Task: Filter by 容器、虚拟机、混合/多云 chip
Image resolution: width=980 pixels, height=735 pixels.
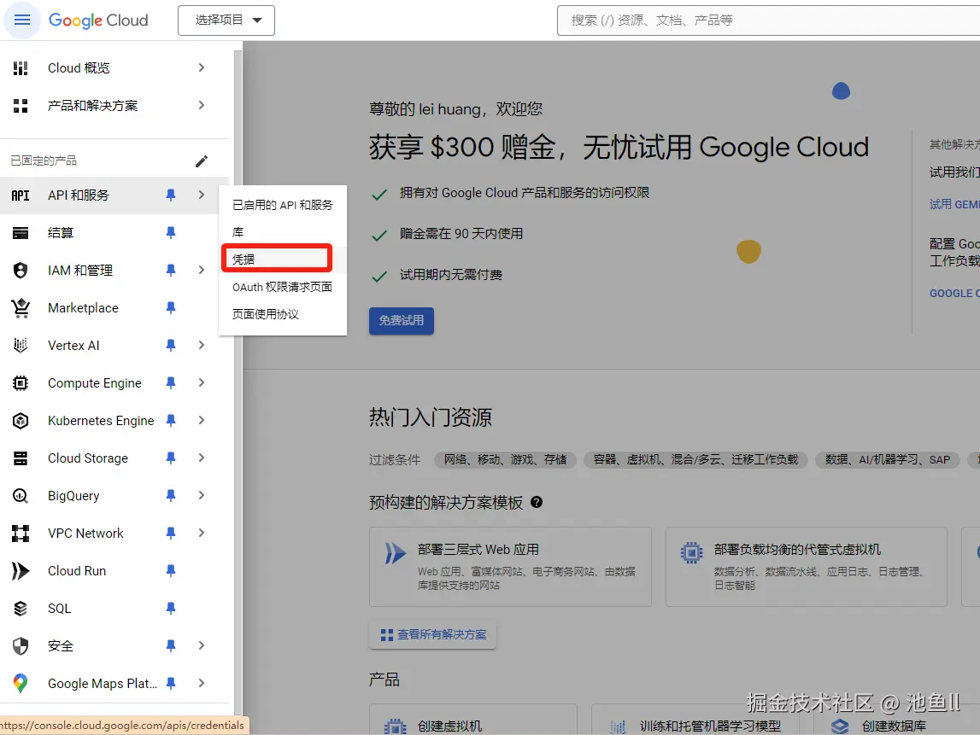Action: point(695,459)
